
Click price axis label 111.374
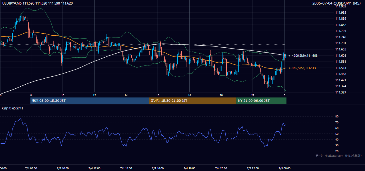(x=341, y=86)
